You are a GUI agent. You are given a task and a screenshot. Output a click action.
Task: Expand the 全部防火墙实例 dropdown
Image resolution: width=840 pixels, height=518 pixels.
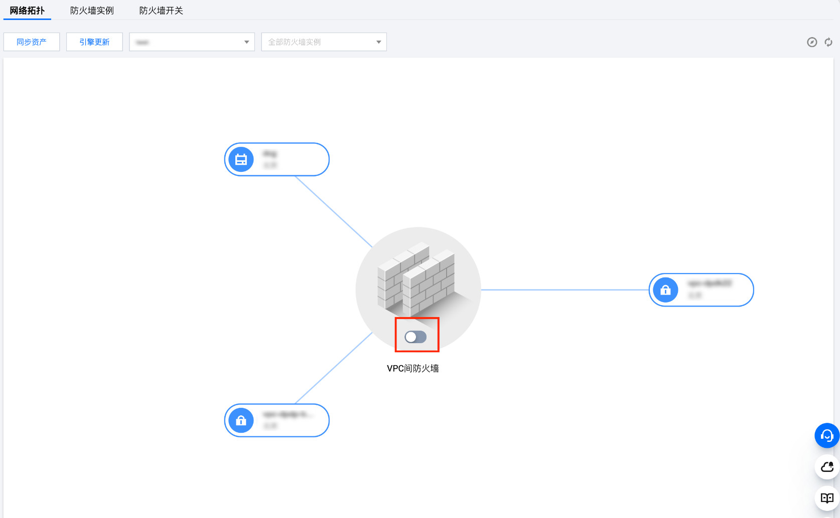tap(324, 42)
